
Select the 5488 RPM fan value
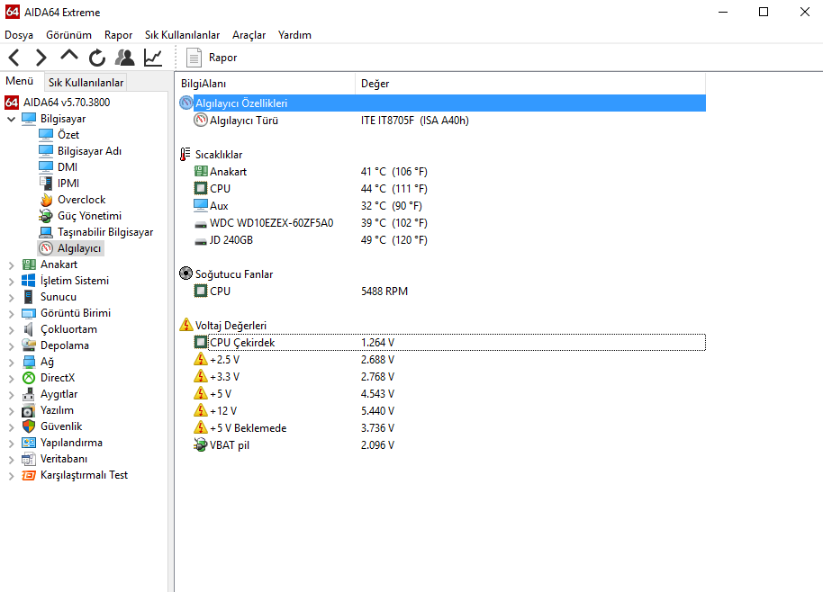click(x=384, y=292)
